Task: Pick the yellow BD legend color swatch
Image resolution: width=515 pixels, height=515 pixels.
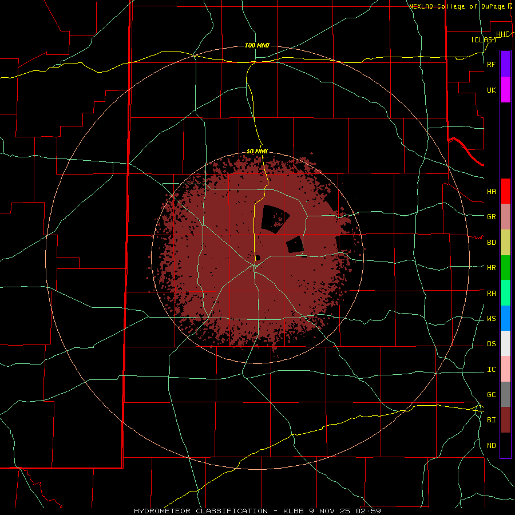Action: coord(505,243)
